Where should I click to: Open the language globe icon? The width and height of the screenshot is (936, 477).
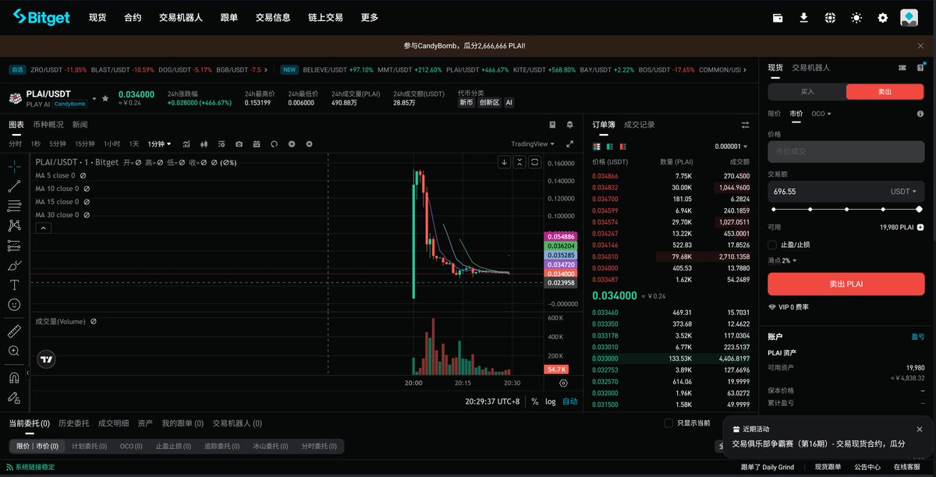(x=830, y=17)
